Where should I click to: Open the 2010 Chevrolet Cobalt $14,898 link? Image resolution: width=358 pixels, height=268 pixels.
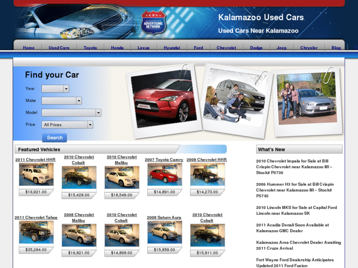coord(122,217)
